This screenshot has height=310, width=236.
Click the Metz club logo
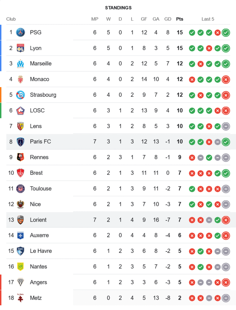pyautogui.click(x=20, y=298)
